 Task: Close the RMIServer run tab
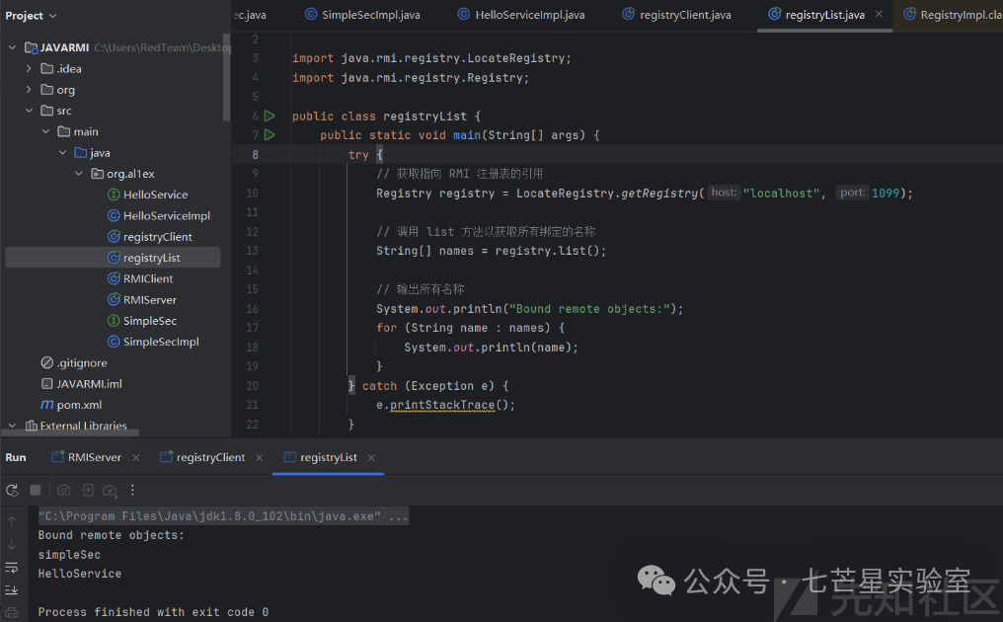tap(135, 457)
